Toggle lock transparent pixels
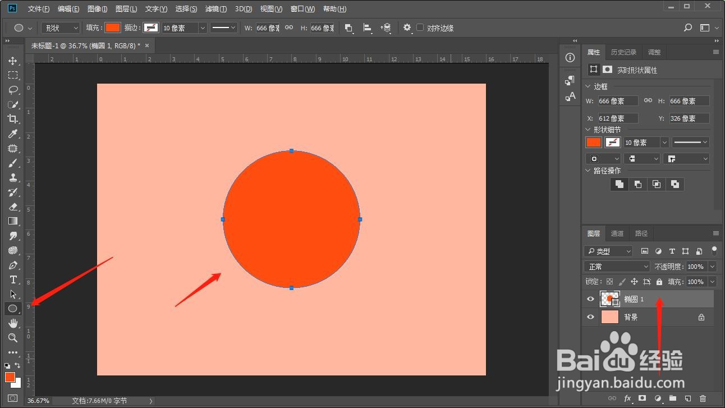 (x=609, y=282)
